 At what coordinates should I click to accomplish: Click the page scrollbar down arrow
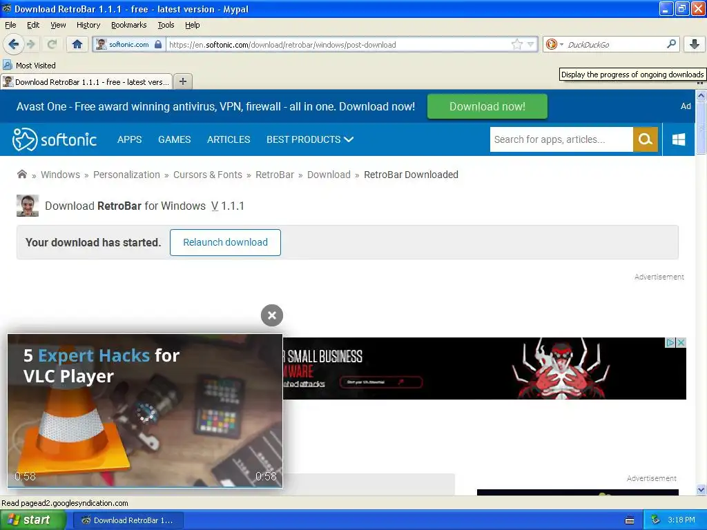coord(701,489)
